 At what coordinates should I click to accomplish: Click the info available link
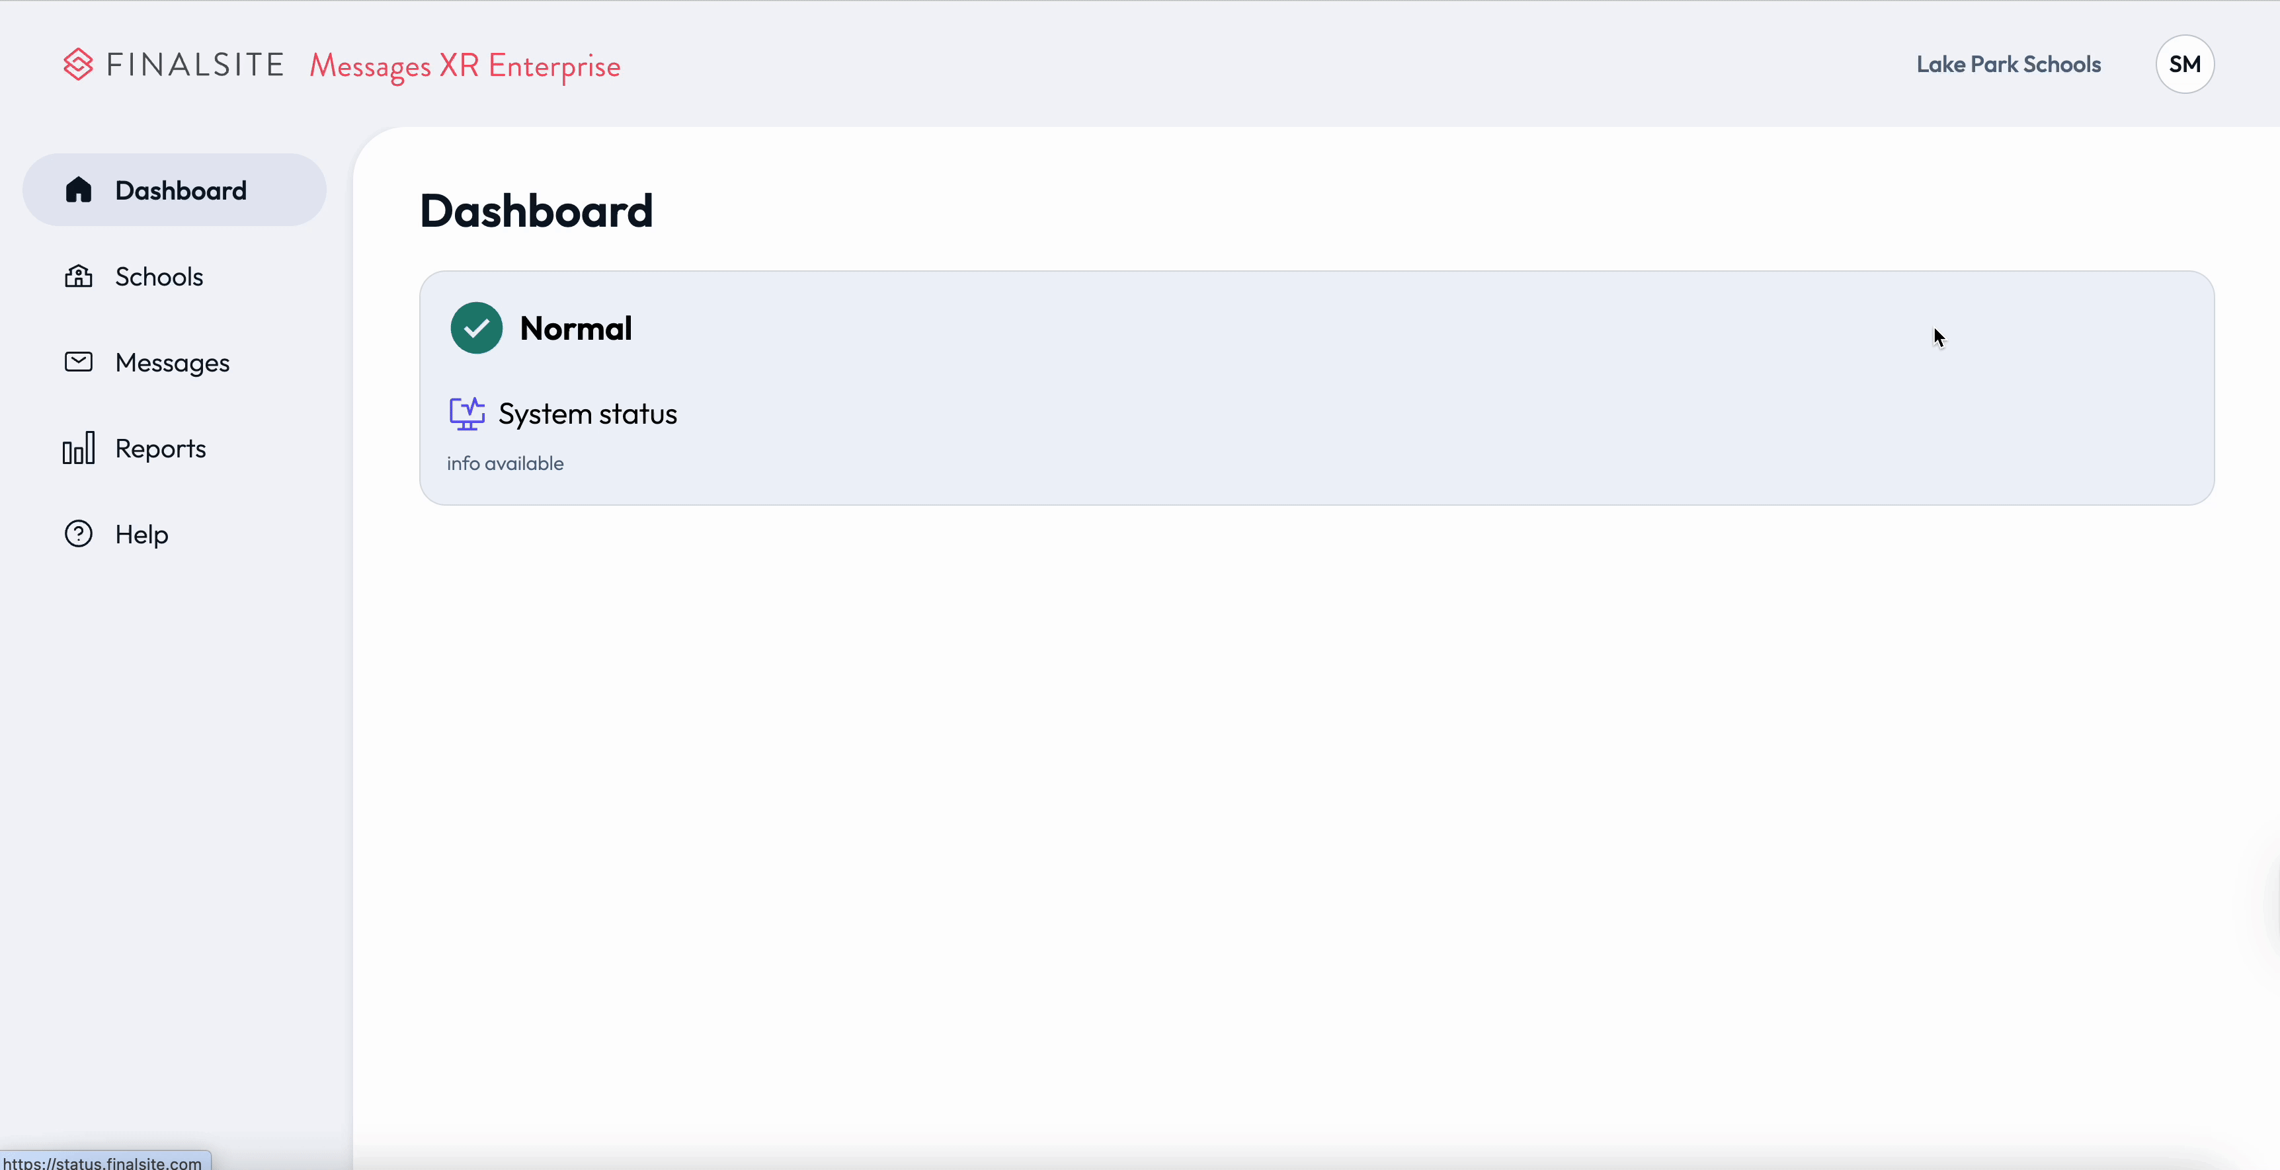pyautogui.click(x=505, y=463)
